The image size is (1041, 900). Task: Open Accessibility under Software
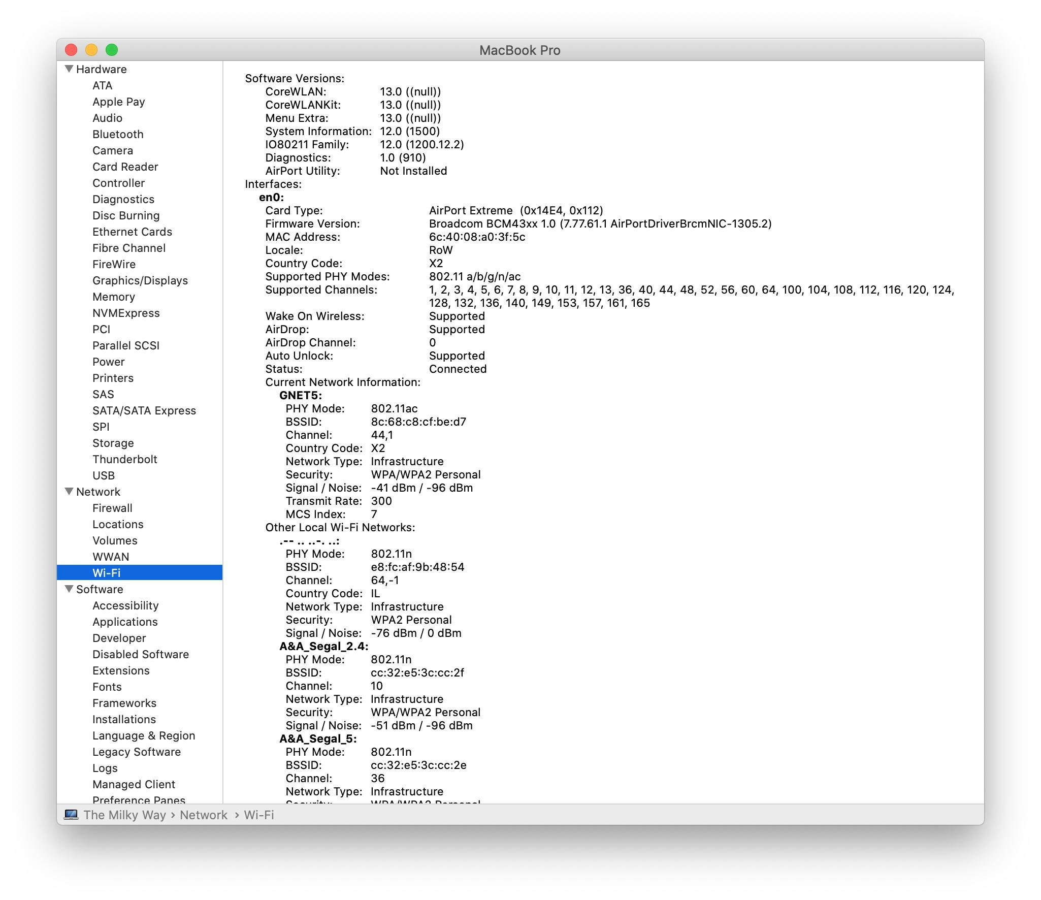point(125,605)
